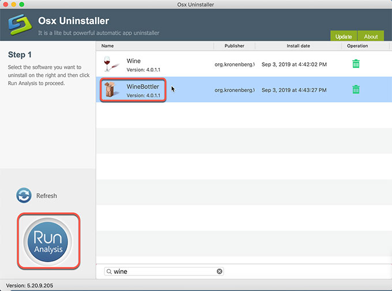
Task: Click the Step 1 heading
Action: tap(20, 55)
